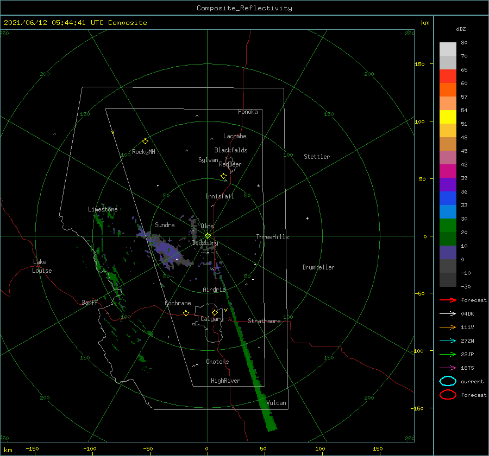Select the royal blue 36–33 dBZ swatch
Screen dimensions: 489x456
coord(448,198)
